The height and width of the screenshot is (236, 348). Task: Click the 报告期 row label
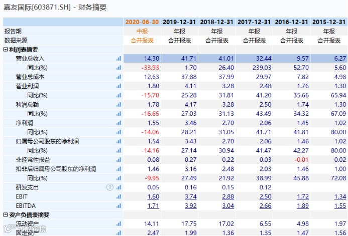tap(13, 31)
